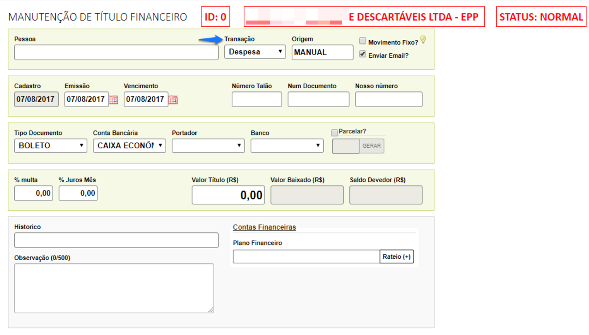The image size is (589, 335).
Task: Open the Emissão date calendar picker
Action: pyautogui.click(x=114, y=100)
